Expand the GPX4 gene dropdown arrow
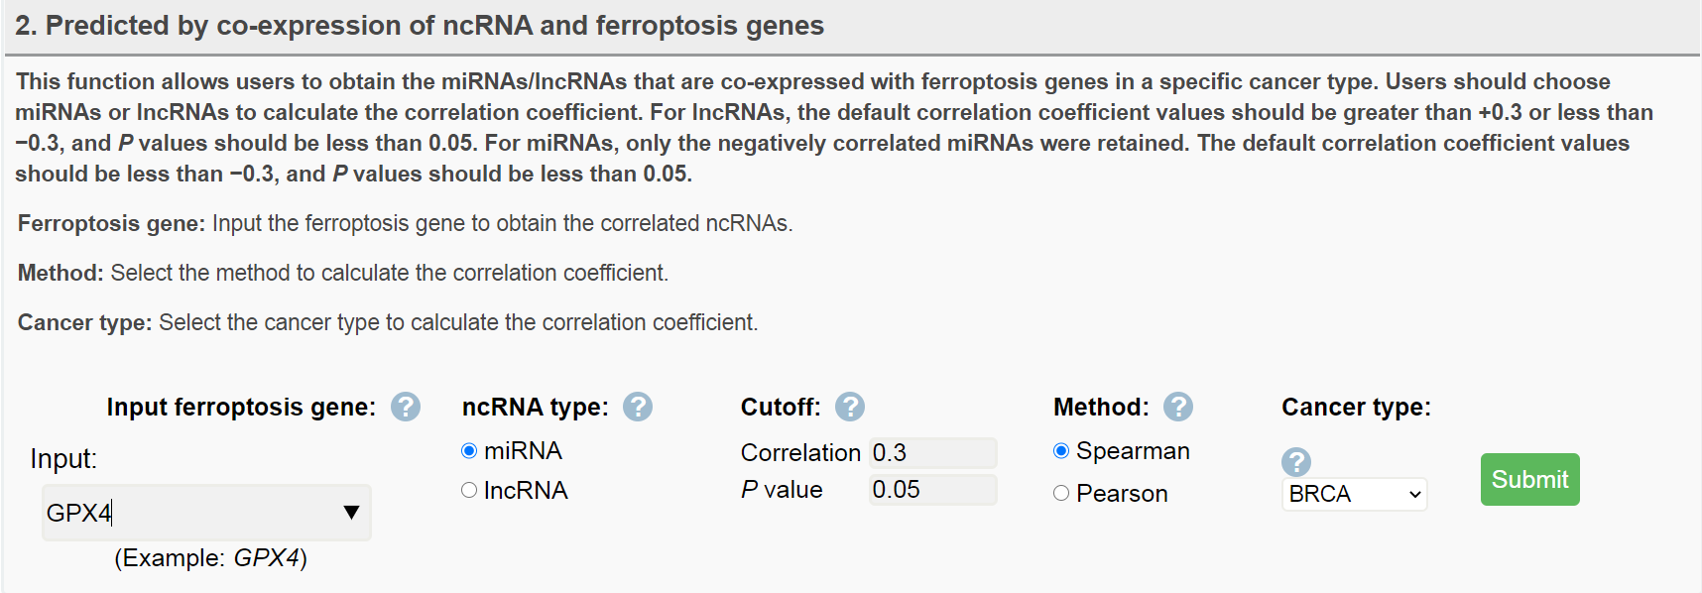 (351, 513)
